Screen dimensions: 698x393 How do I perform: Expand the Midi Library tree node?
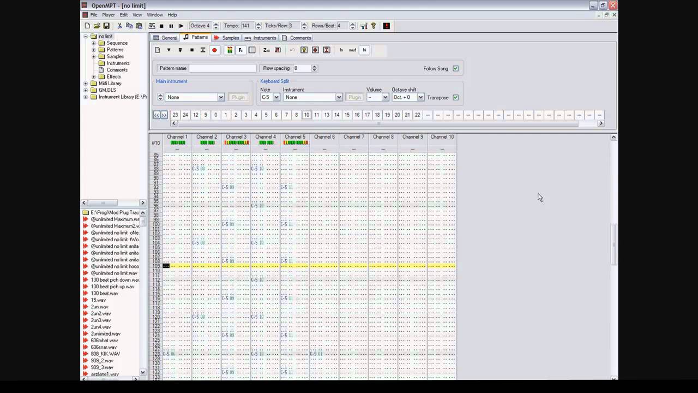tap(86, 84)
